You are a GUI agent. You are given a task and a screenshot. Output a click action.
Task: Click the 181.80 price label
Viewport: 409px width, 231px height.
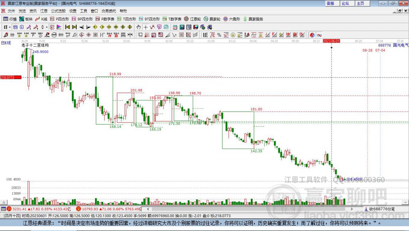(x=256, y=109)
